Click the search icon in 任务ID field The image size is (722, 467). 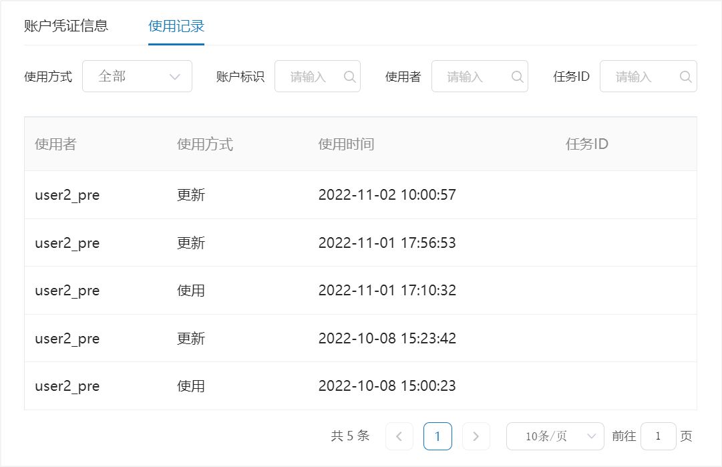(685, 77)
